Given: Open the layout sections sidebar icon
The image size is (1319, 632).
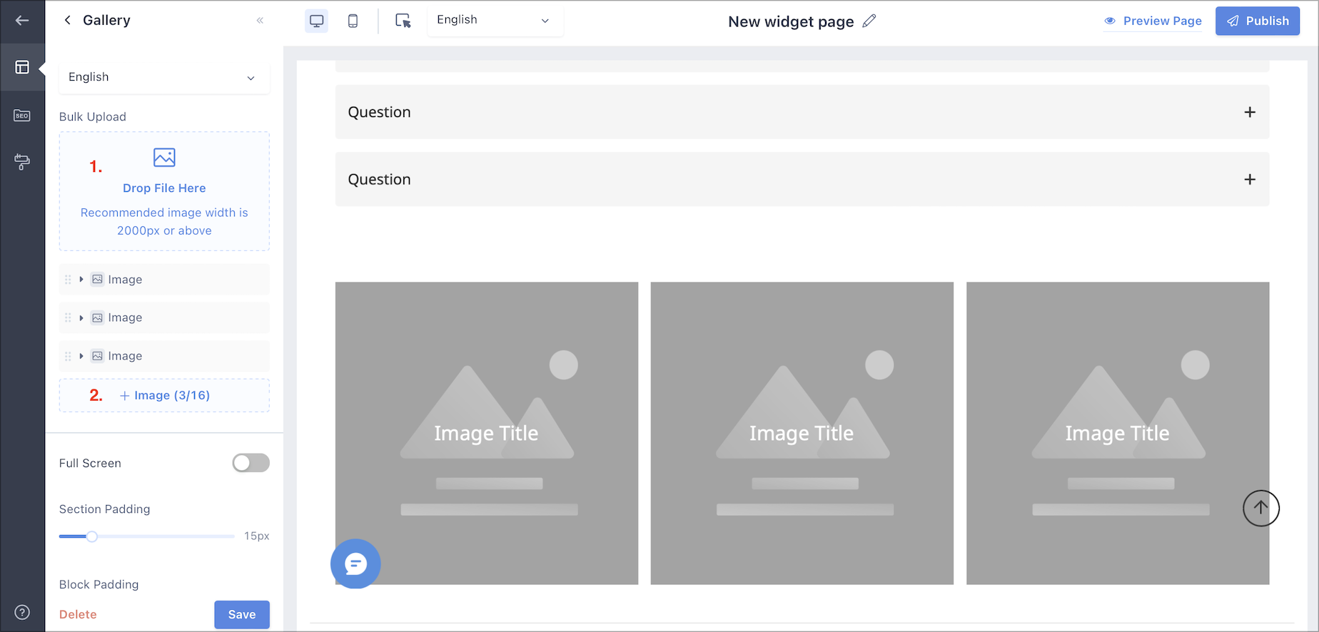Looking at the screenshot, I should (22, 67).
